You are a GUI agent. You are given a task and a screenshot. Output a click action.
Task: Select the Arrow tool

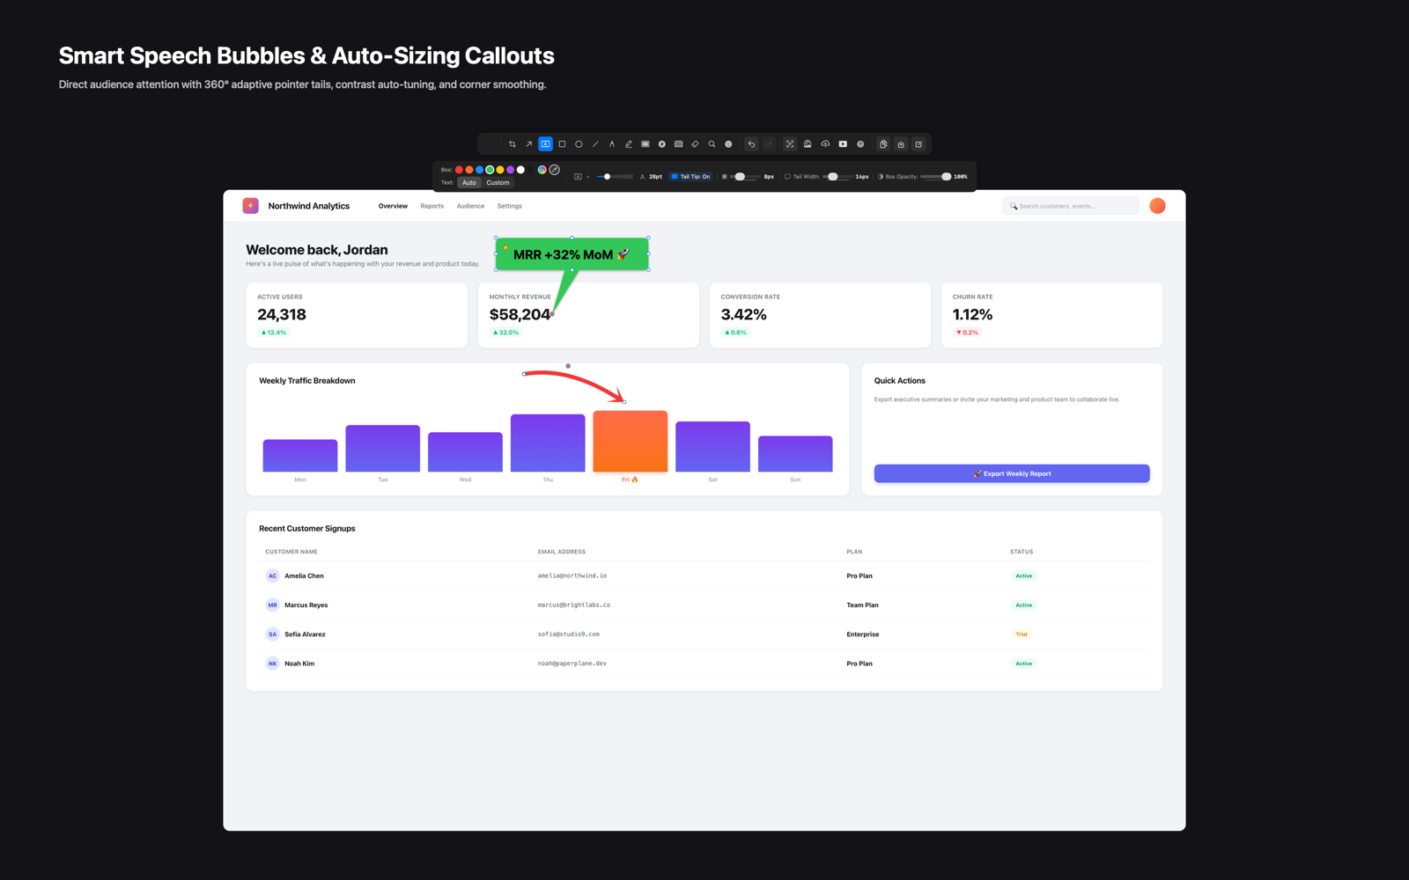pos(528,144)
